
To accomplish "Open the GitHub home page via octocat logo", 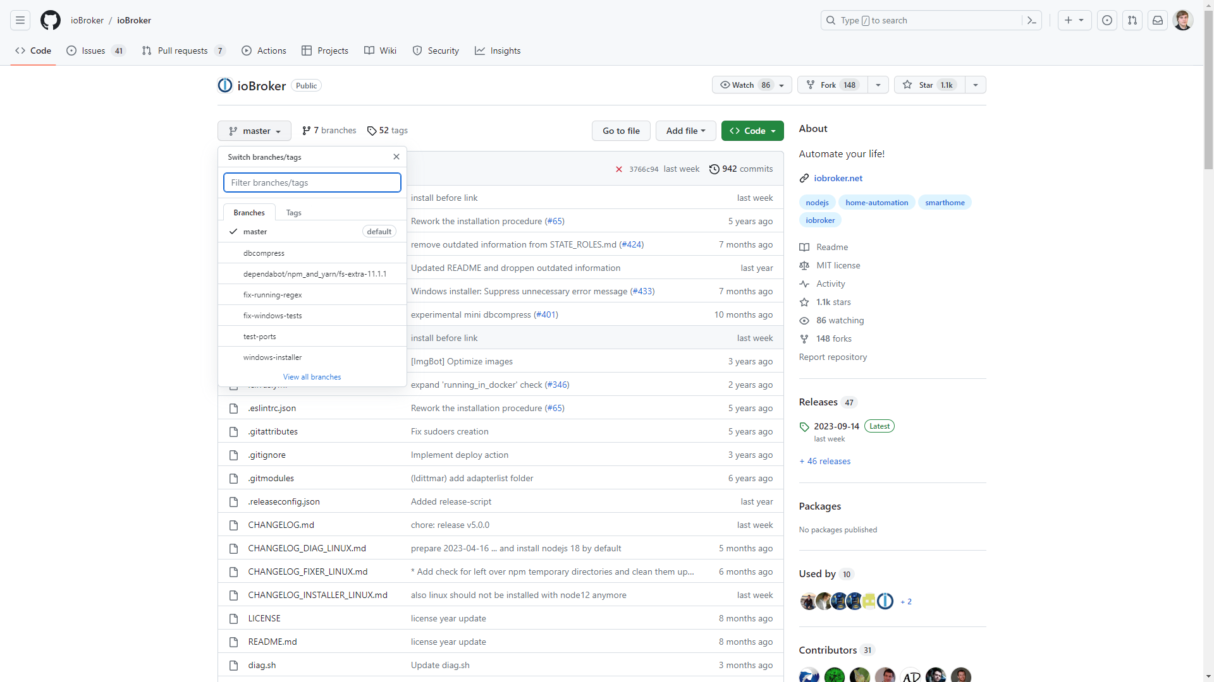I will pyautogui.click(x=50, y=20).
